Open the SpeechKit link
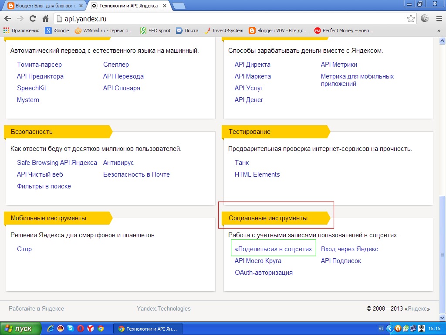This screenshot has height=335, width=446. pos(31,88)
